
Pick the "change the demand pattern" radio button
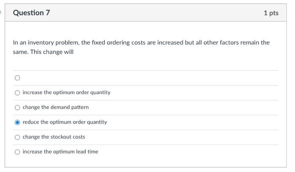click(17, 108)
